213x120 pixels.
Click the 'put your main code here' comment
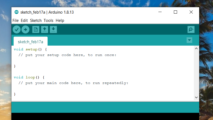click(x=73, y=83)
